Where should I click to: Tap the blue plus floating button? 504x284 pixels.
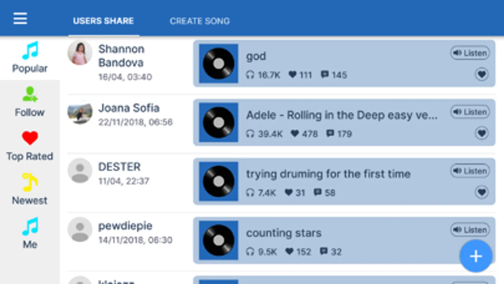click(476, 256)
